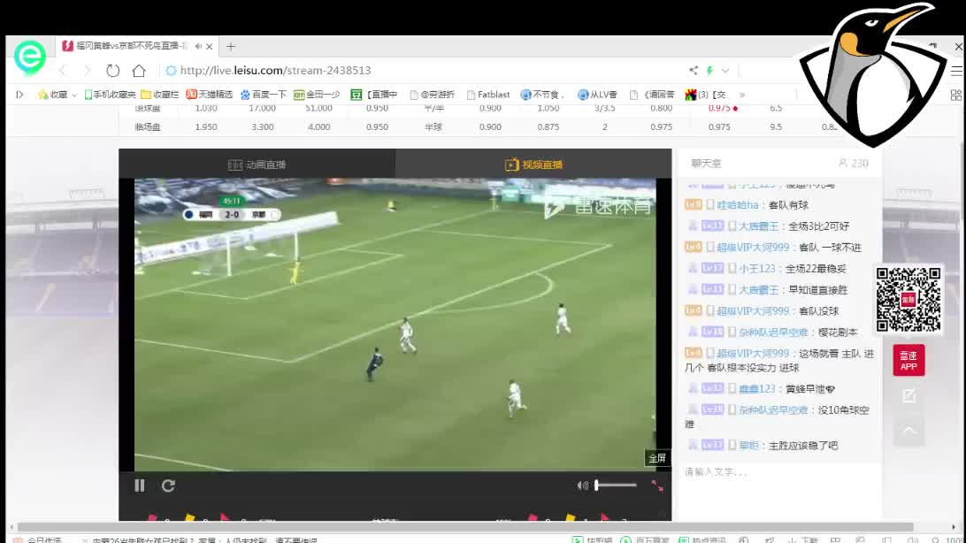
Task: Click the address bar URL field
Action: click(x=425, y=71)
